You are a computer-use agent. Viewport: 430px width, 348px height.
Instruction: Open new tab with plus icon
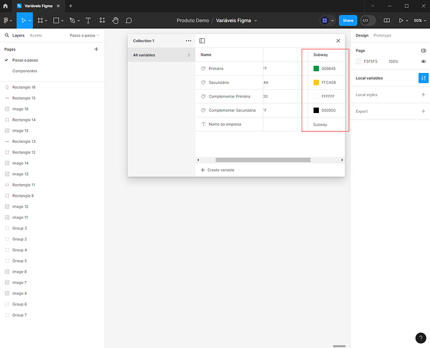click(x=70, y=6)
